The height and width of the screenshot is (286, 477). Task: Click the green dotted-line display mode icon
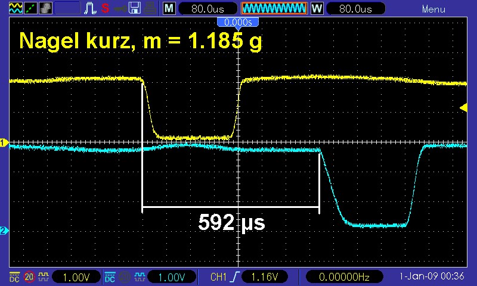point(28,8)
